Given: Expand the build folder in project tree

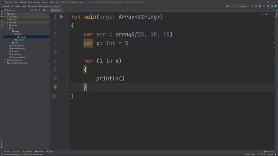Looking at the screenshot, I should (8, 23).
